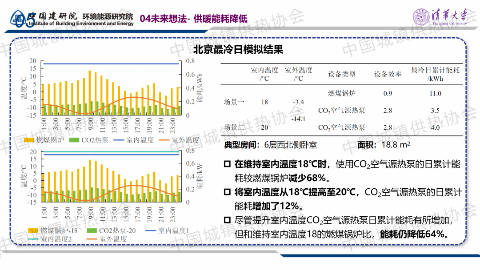Select the 最冷日累计能耗 column header

point(435,74)
